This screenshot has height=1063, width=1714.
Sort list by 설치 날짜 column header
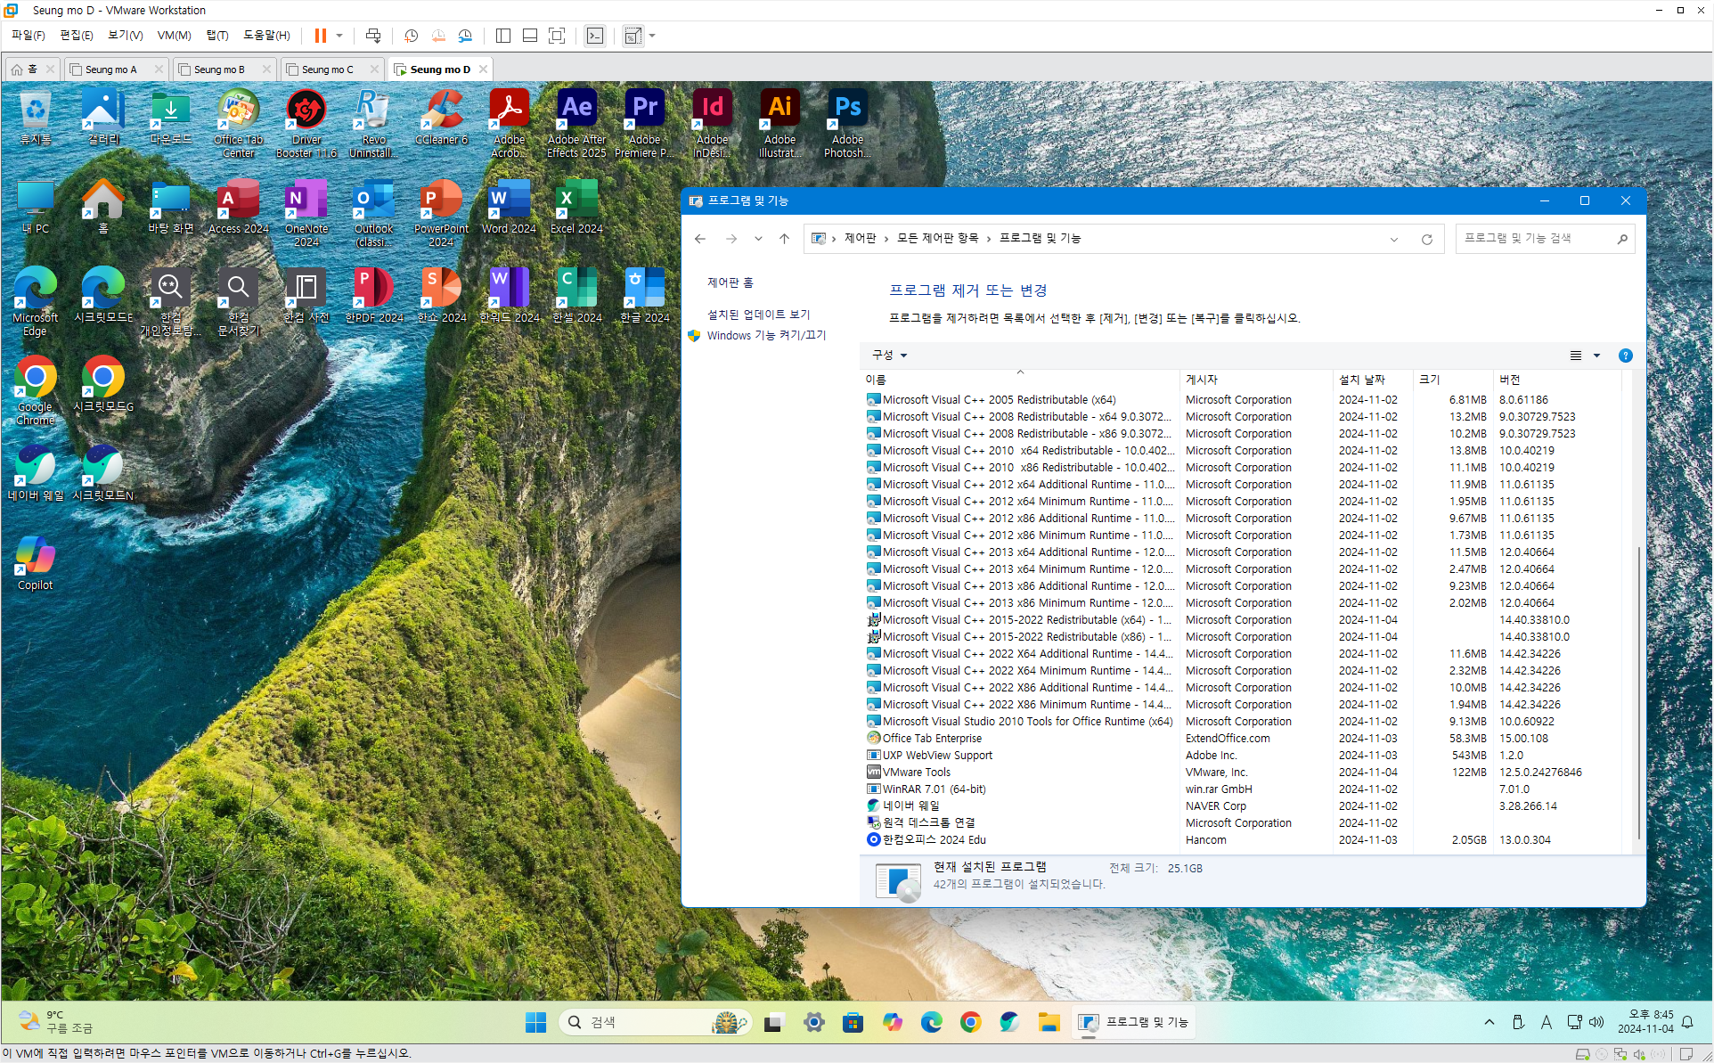(x=1361, y=380)
